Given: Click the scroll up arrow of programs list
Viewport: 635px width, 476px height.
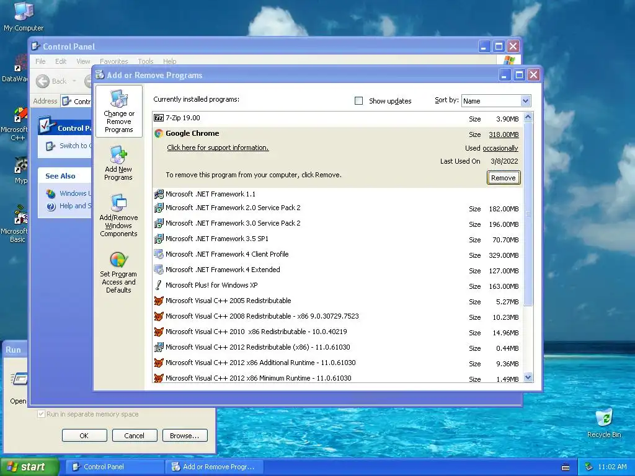Looking at the screenshot, I should 528,117.
